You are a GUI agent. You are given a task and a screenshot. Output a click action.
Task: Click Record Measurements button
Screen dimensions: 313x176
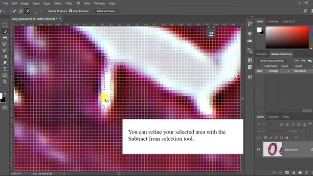coord(271,61)
